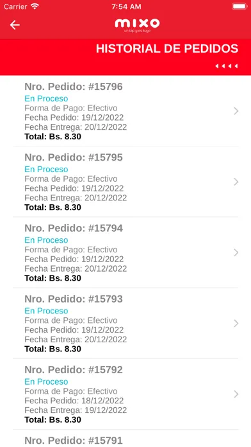Tap the battery indicator icon
Viewport: 251px width, 447px height.
pos(239,6)
